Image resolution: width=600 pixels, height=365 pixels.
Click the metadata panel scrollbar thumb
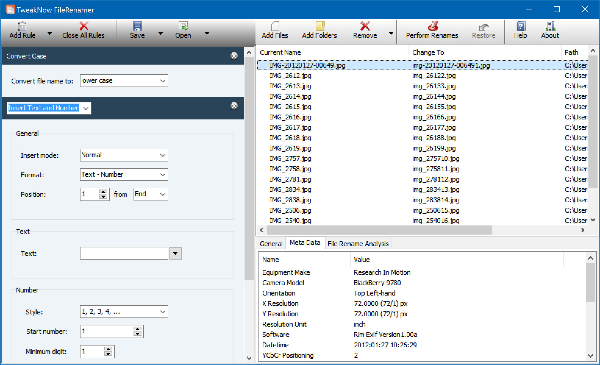tap(590, 282)
